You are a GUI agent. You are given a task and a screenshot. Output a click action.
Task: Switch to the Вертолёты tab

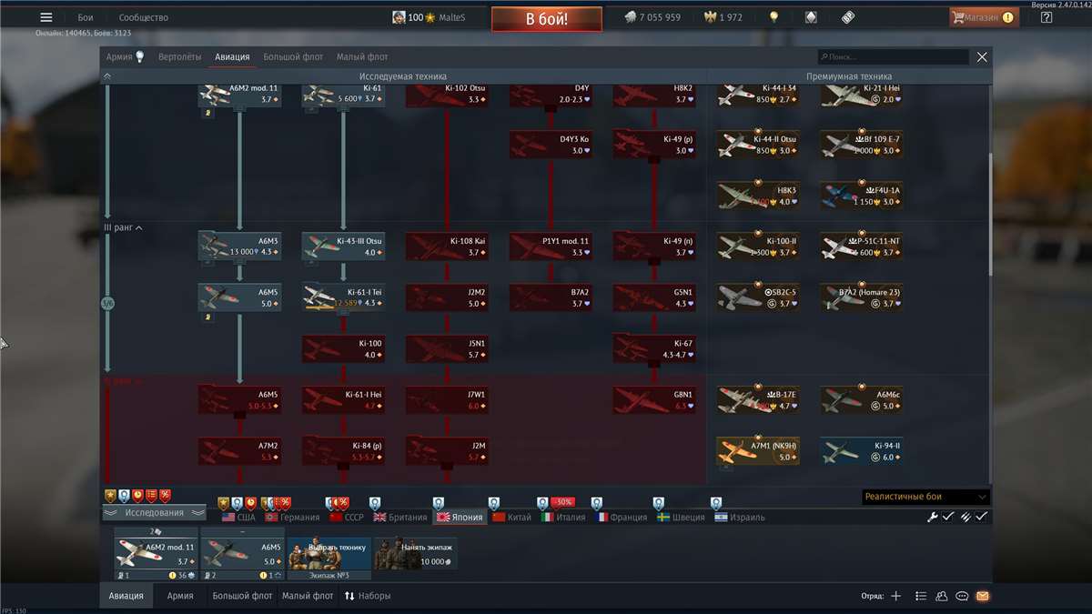(x=180, y=57)
